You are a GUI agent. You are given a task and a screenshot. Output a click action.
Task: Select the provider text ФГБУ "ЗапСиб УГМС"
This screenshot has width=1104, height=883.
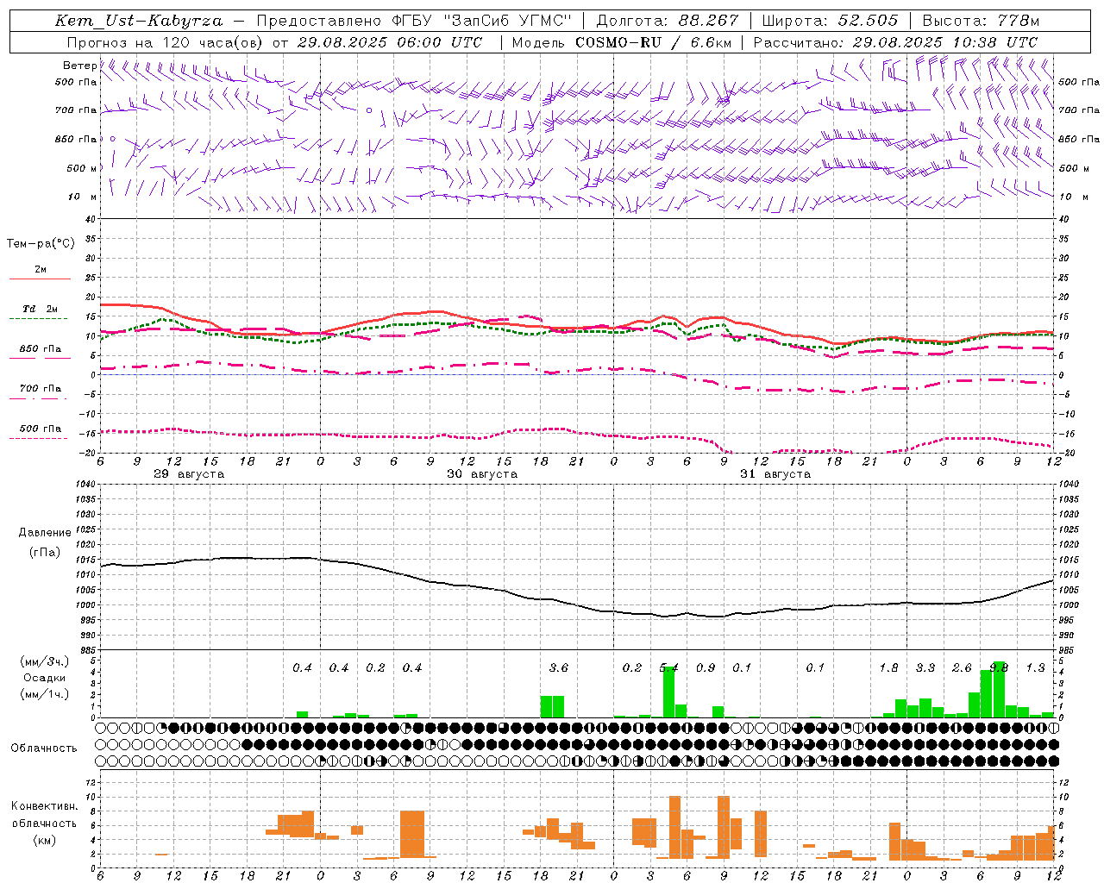480,21
